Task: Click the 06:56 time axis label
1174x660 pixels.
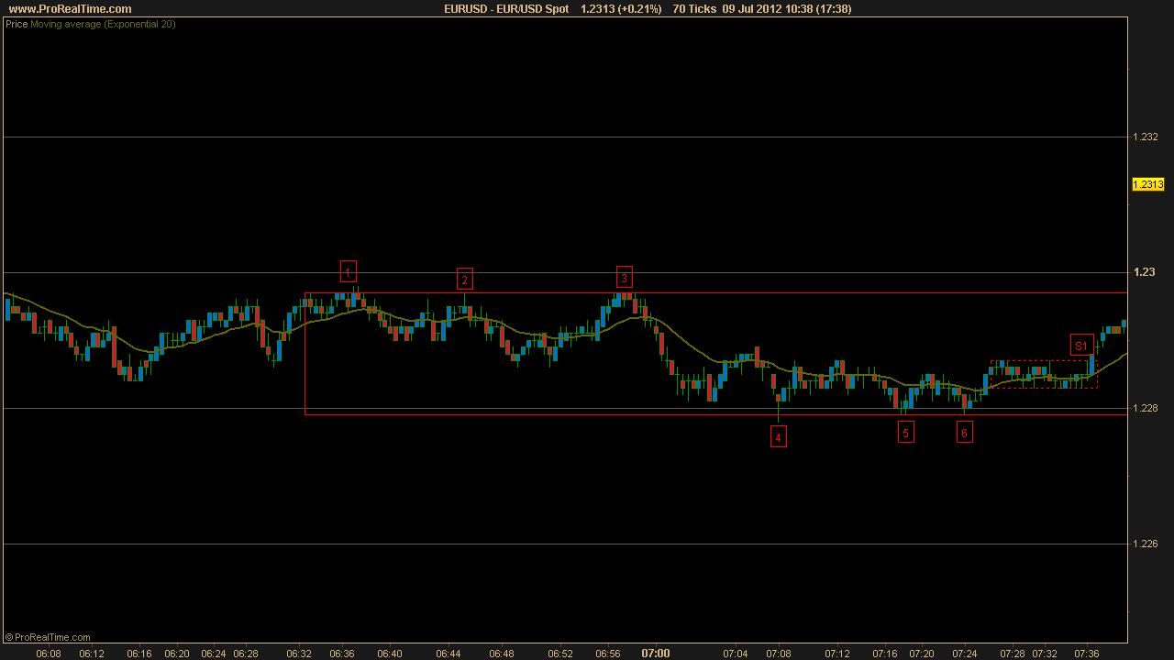Action: coord(608,654)
